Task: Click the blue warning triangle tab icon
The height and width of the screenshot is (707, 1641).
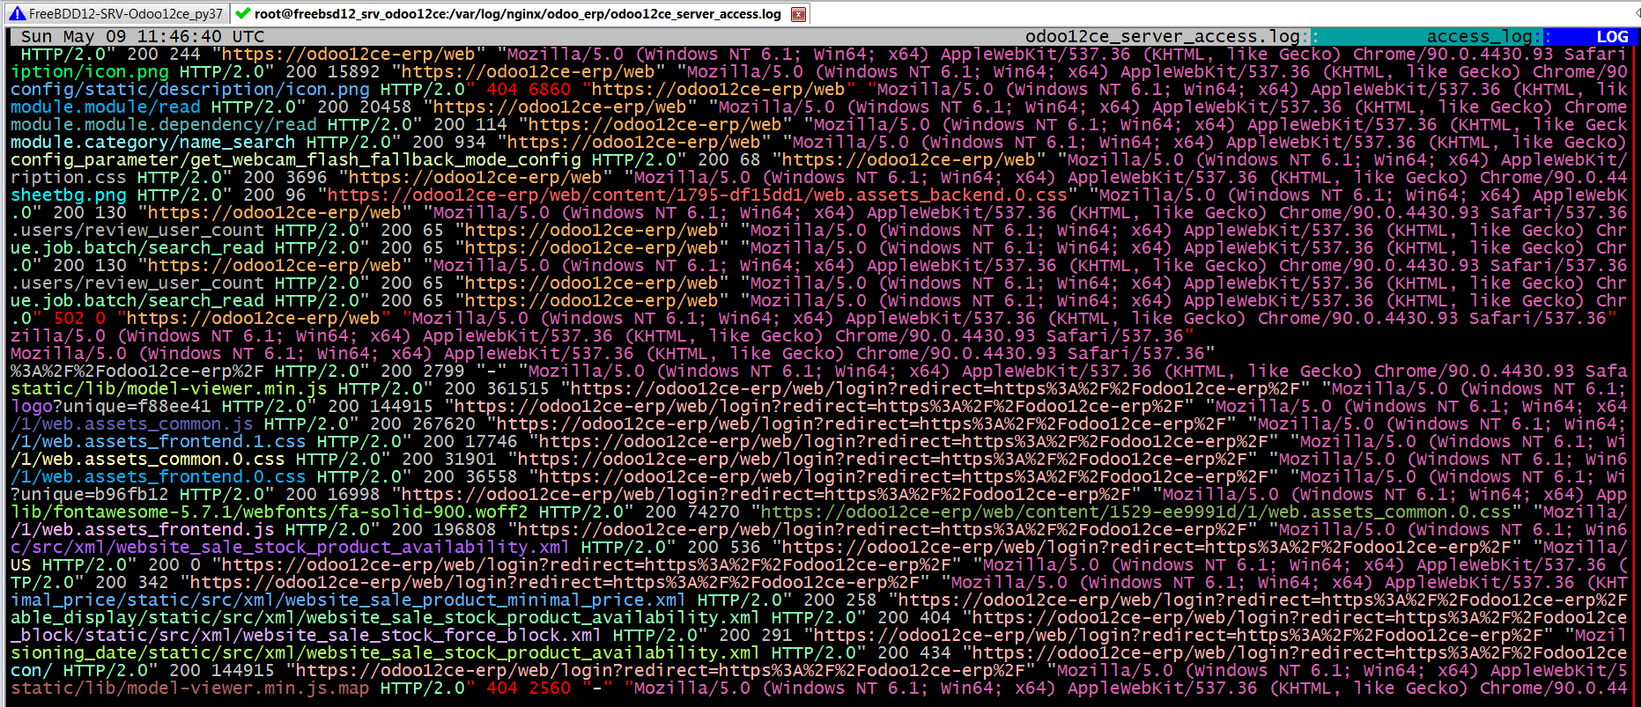Action: tap(17, 13)
